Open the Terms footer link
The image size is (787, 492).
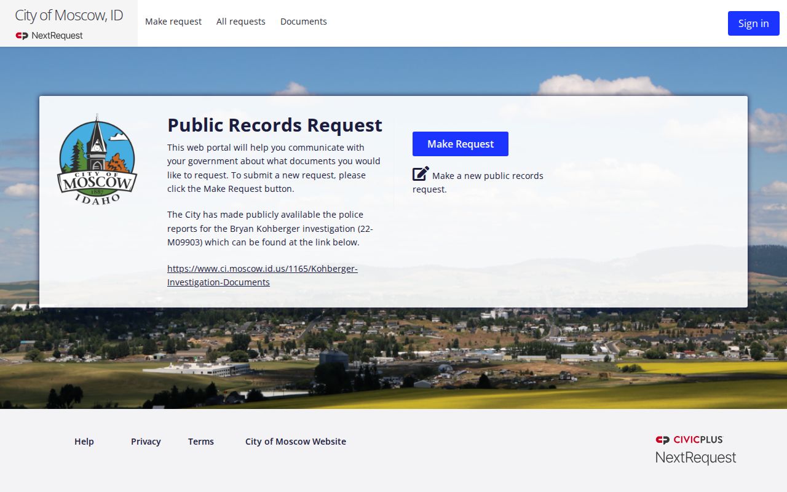pyautogui.click(x=201, y=442)
